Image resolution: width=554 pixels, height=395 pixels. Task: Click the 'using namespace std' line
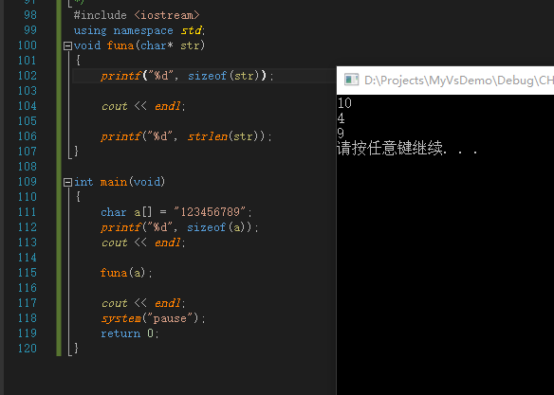139,30
